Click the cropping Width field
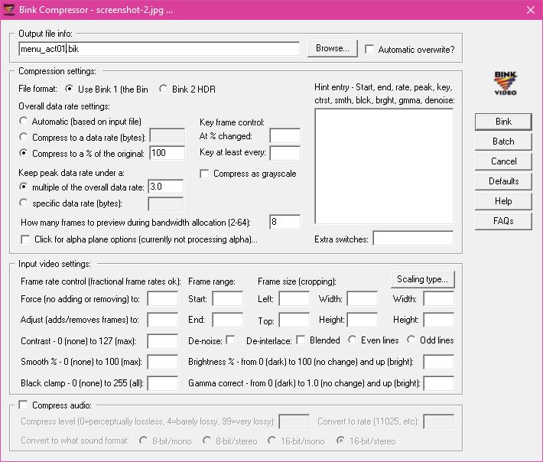The image size is (543, 462). coord(363,298)
